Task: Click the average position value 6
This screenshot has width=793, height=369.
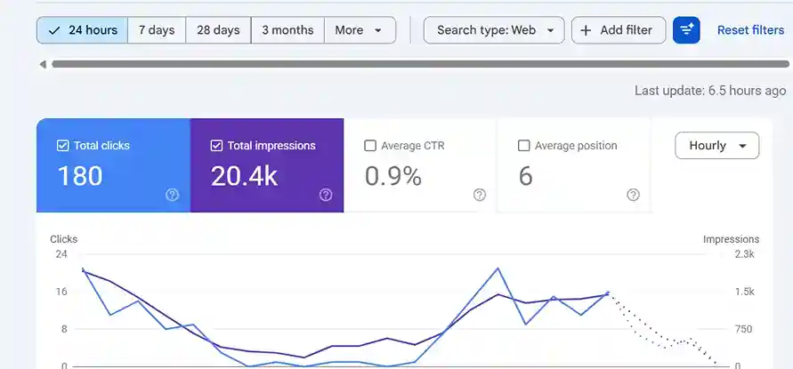Action: (x=525, y=176)
